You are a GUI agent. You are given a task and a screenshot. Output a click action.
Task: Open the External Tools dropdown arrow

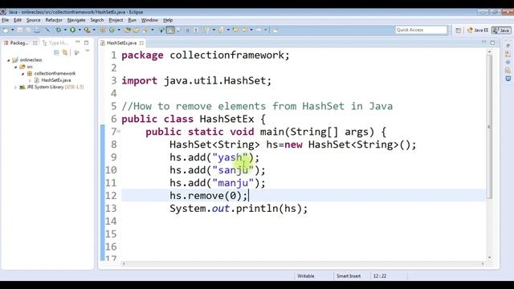94,31
